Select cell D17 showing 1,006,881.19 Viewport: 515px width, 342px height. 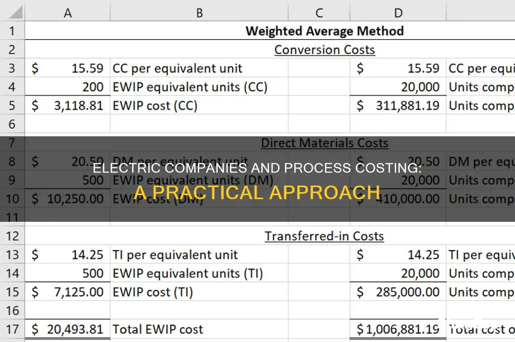398,329
